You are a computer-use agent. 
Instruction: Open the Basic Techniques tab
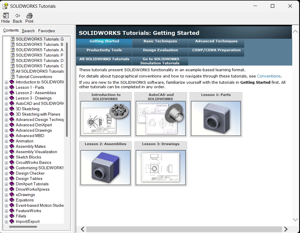[x=160, y=41]
